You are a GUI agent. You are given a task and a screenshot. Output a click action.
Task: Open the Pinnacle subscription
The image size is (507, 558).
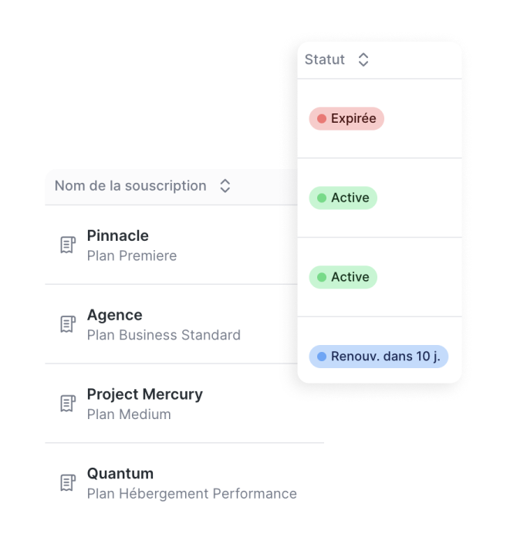coord(117,236)
